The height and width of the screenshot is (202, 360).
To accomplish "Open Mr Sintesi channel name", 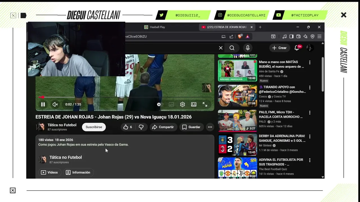I will tap(265, 146).
